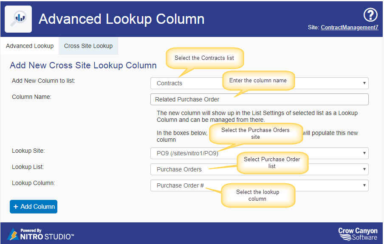Image resolution: width=384 pixels, height=244 pixels.
Task: Open the ContractManagement7 site link
Action: (x=350, y=28)
